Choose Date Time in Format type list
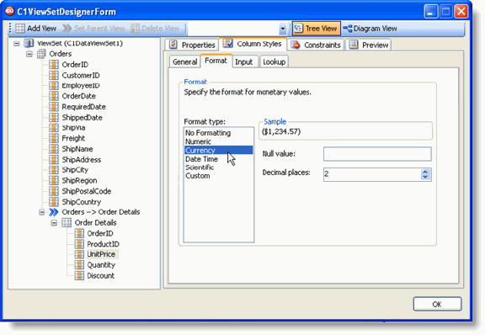The image size is (485, 335). point(201,159)
